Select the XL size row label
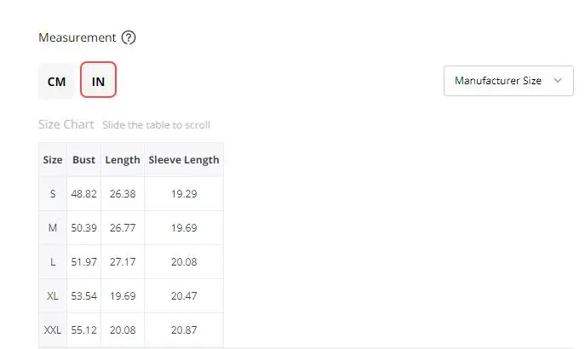This screenshot has width=585, height=349. 53,296
